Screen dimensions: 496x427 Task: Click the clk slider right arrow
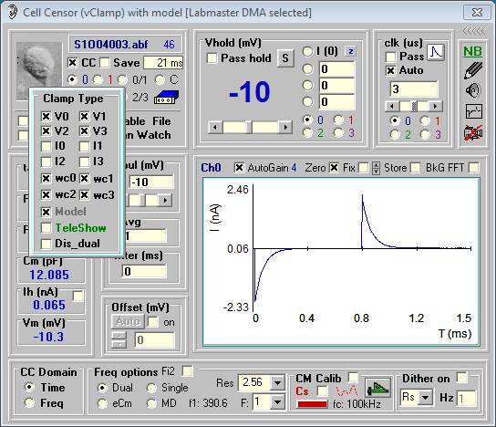click(436, 107)
